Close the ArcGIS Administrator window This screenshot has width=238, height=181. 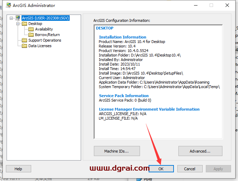point(227,5)
